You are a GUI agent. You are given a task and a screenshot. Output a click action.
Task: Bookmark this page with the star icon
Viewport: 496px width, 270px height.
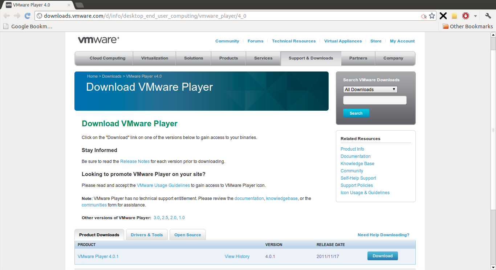432,16
